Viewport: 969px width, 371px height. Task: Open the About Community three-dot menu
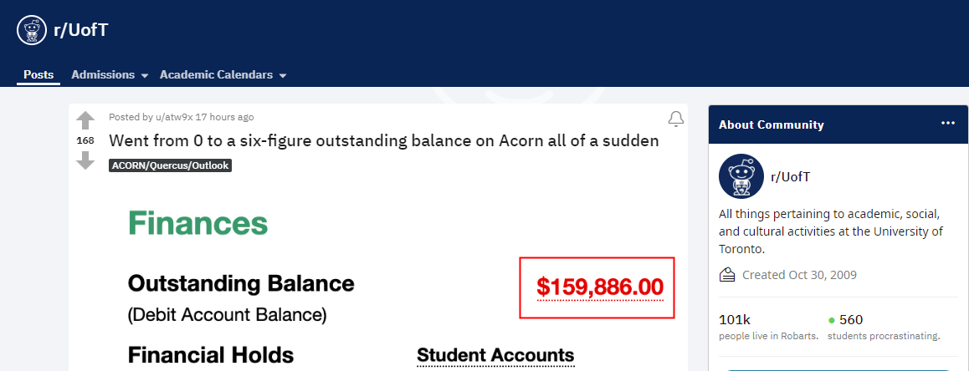(948, 124)
